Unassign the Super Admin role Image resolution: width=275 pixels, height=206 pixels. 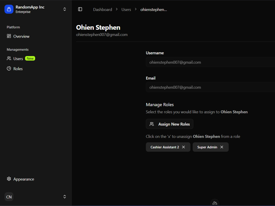pyautogui.click(x=222, y=147)
